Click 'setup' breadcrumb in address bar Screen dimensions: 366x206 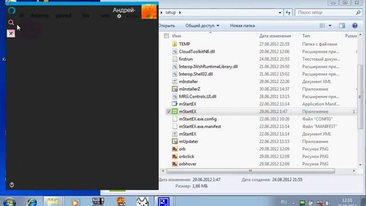(x=170, y=13)
